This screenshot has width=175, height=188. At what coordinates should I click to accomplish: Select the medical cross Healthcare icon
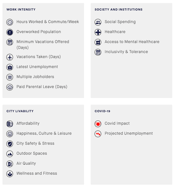coord(98,32)
